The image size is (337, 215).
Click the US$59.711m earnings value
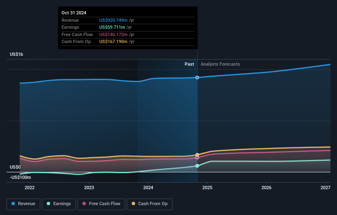pyautogui.click(x=112, y=27)
